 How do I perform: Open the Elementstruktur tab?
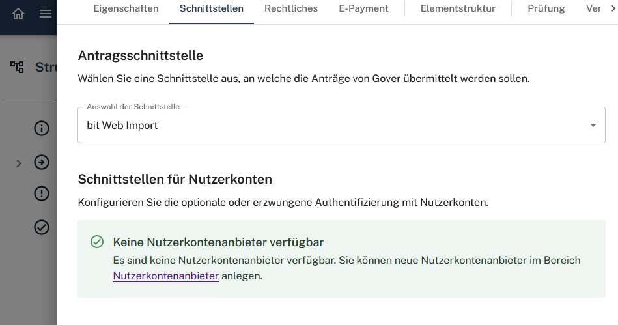[x=458, y=8]
